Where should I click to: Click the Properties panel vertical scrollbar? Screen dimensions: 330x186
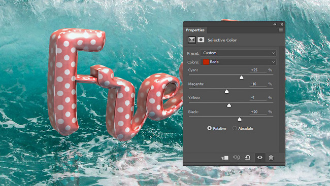point(282,99)
